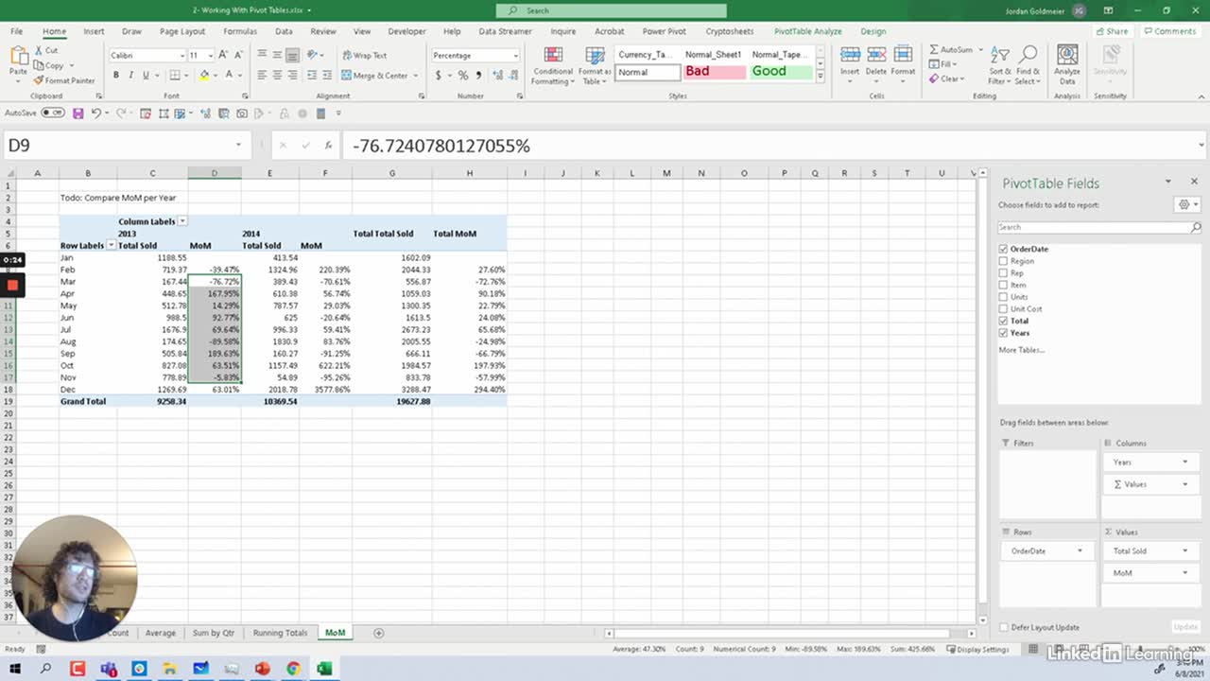Toggle italic formatting
The width and height of the screenshot is (1210, 681).
130,75
